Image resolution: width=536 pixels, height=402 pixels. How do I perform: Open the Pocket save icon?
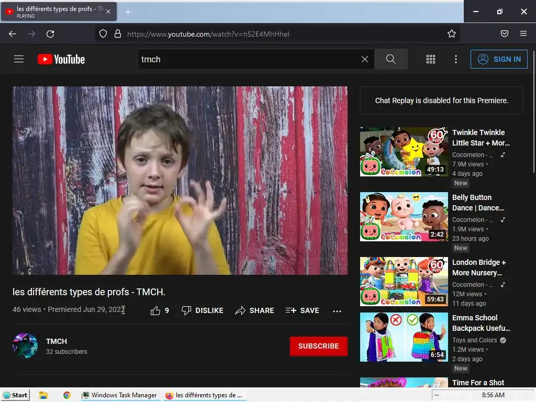(505, 33)
